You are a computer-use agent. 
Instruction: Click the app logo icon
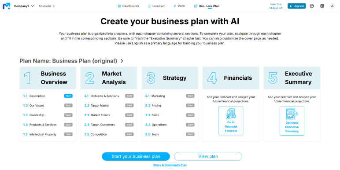(x=6, y=6)
